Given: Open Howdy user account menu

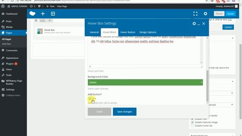Looking at the screenshot, I should tap(226, 6).
